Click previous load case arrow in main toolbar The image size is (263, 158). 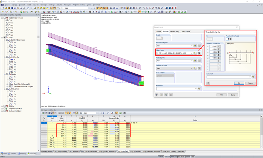tap(92, 8)
